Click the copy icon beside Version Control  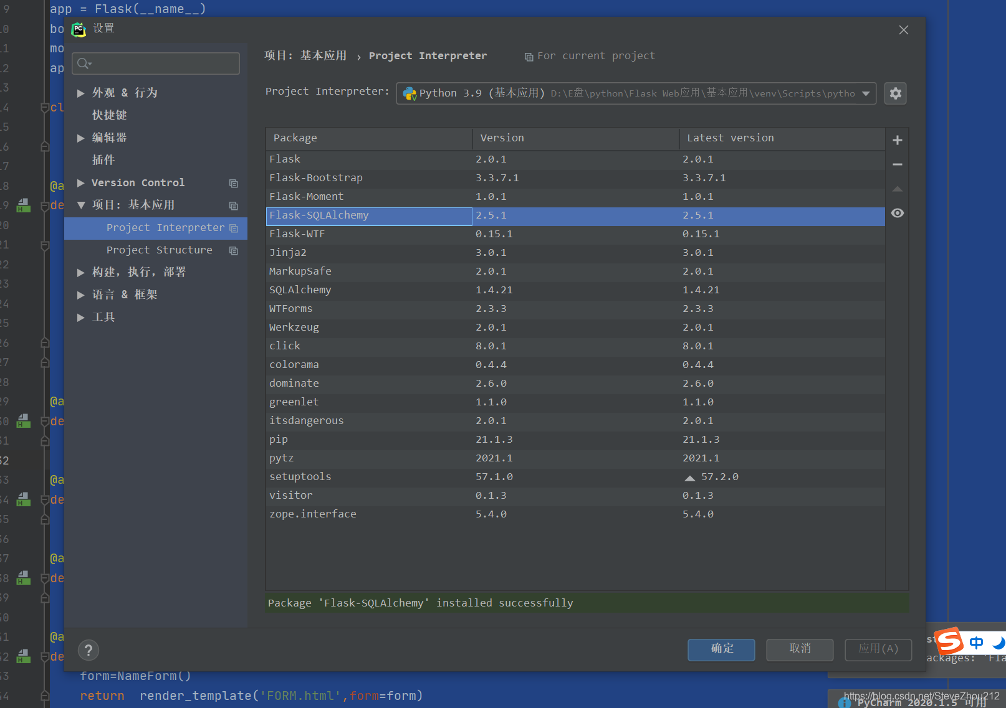click(234, 183)
